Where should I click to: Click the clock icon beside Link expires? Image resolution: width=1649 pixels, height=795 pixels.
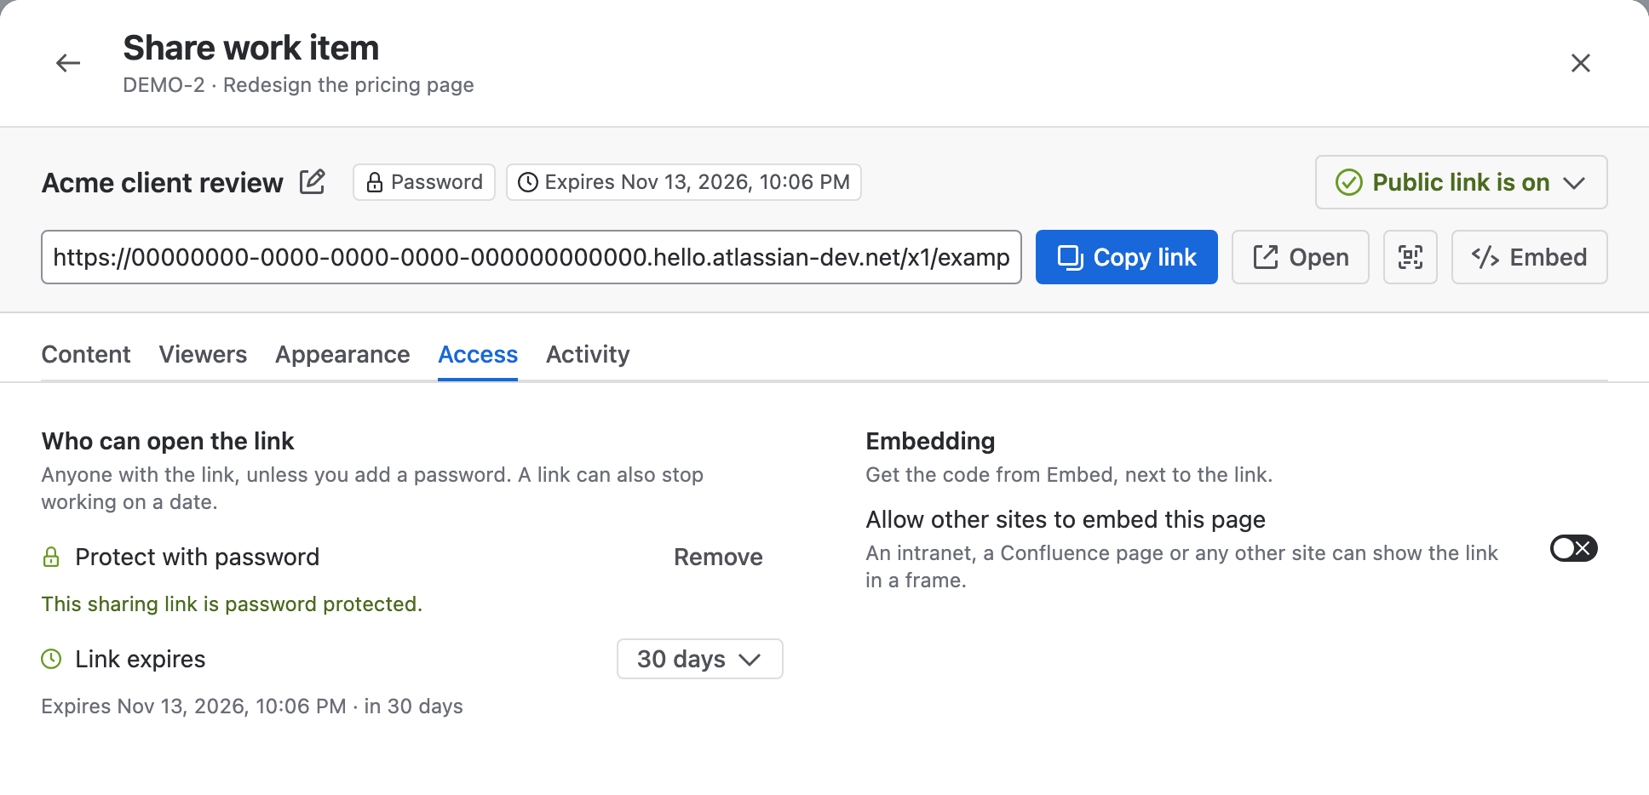click(51, 659)
